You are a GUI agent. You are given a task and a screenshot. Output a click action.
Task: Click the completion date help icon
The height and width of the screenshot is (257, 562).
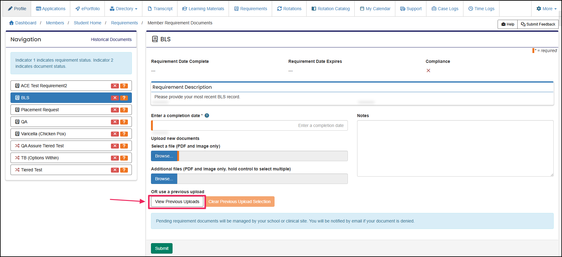click(207, 116)
